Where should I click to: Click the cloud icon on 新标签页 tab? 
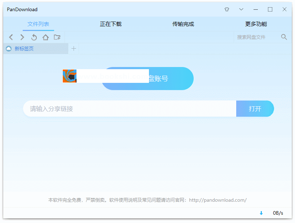(9, 49)
